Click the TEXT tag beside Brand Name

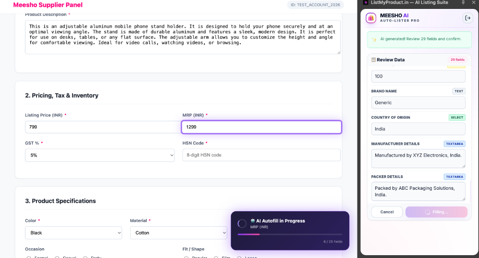(x=459, y=91)
